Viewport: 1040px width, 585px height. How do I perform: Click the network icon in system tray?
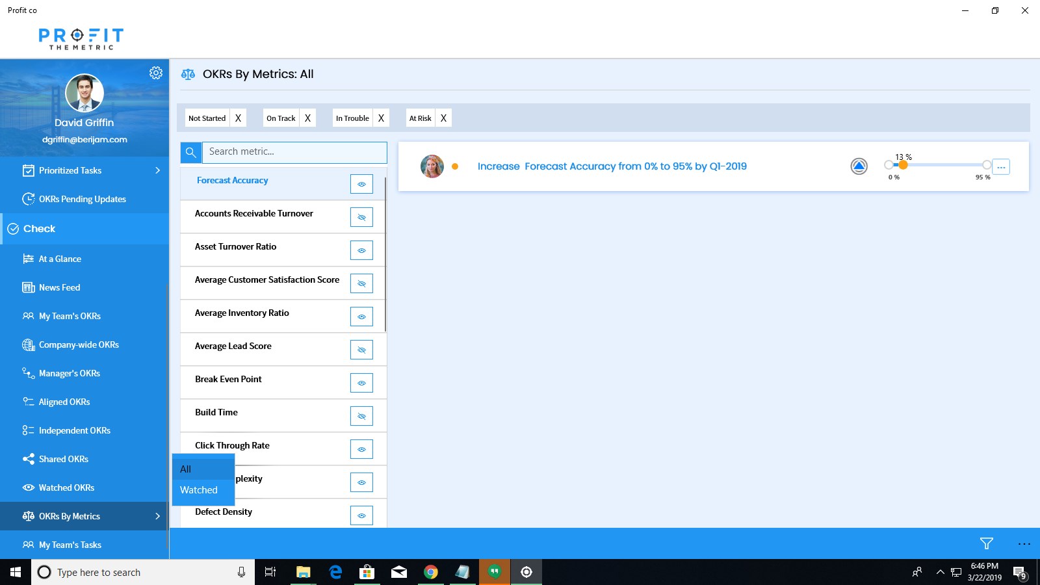956,572
